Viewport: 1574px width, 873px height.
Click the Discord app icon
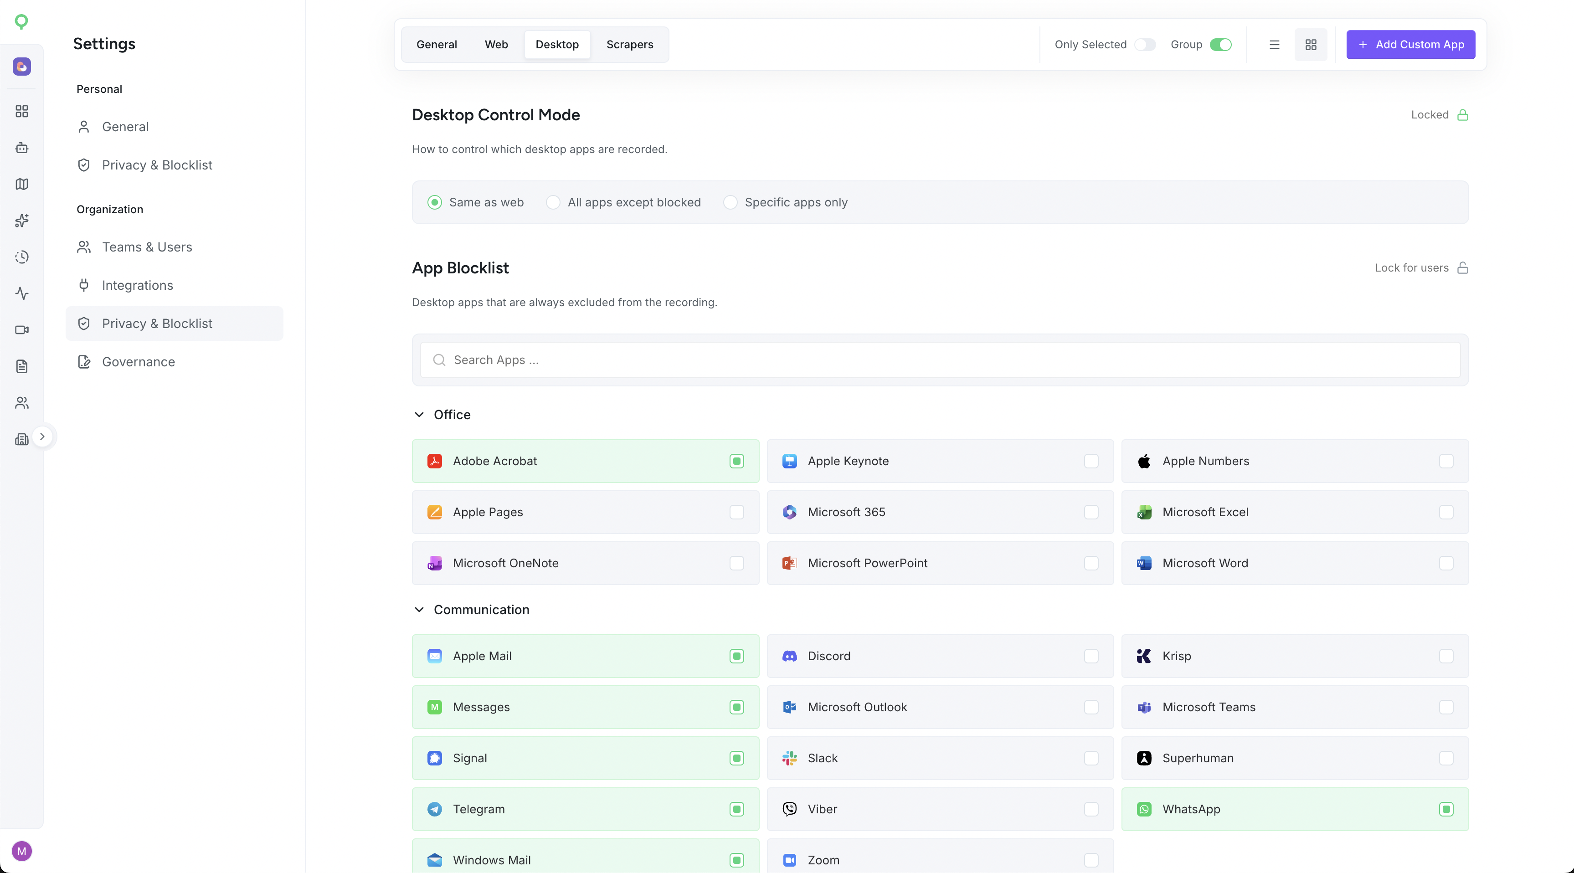pos(789,656)
